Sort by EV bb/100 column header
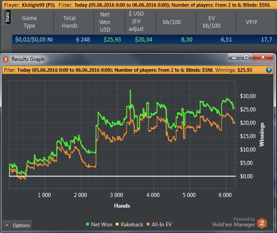Image resolution: width=277 pixels, height=233 pixels. (212, 22)
